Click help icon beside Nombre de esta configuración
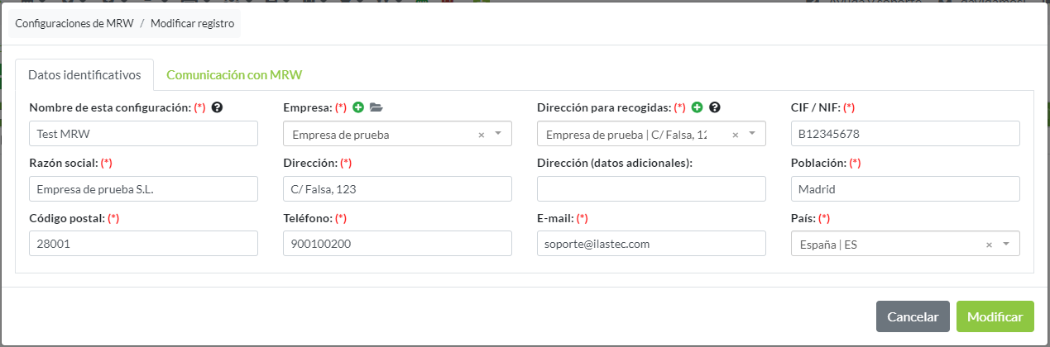Image resolution: width=1050 pixels, height=347 pixels. point(218,107)
